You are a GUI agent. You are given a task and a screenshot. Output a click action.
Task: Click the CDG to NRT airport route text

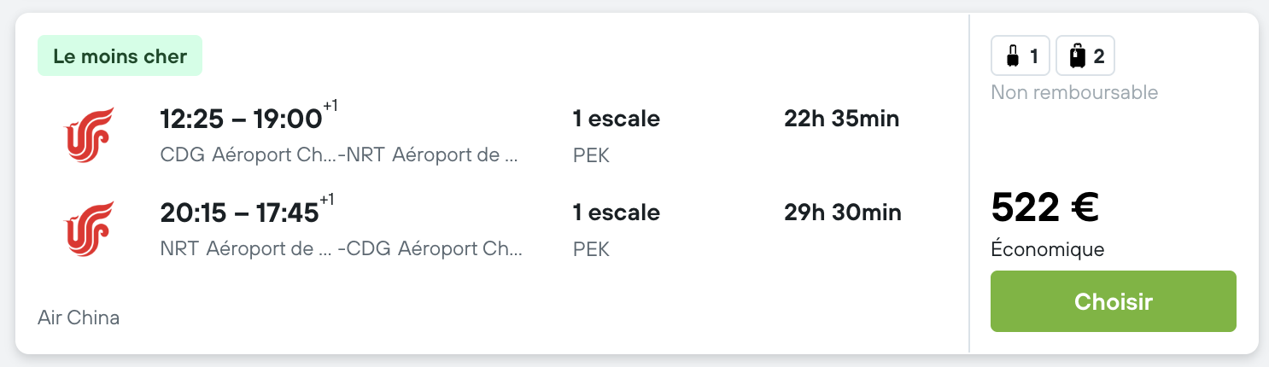click(340, 156)
